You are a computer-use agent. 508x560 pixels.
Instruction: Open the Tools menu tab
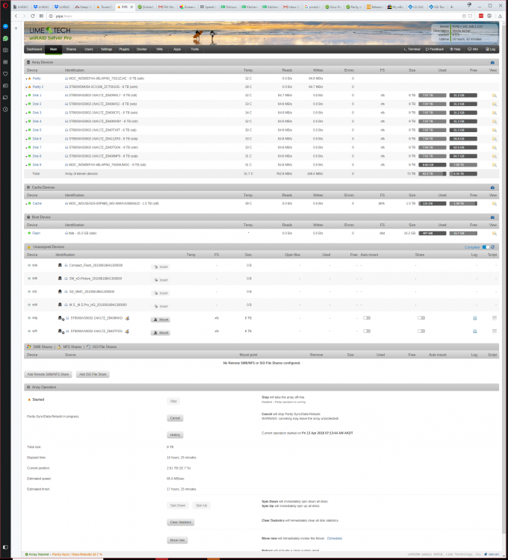(x=195, y=49)
